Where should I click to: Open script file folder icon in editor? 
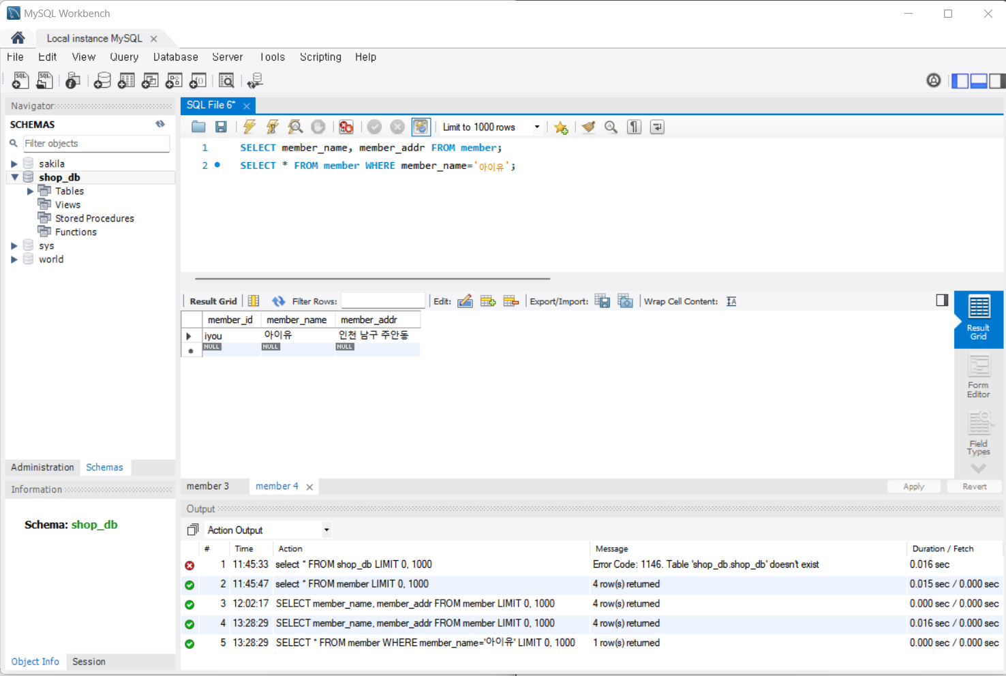198,127
